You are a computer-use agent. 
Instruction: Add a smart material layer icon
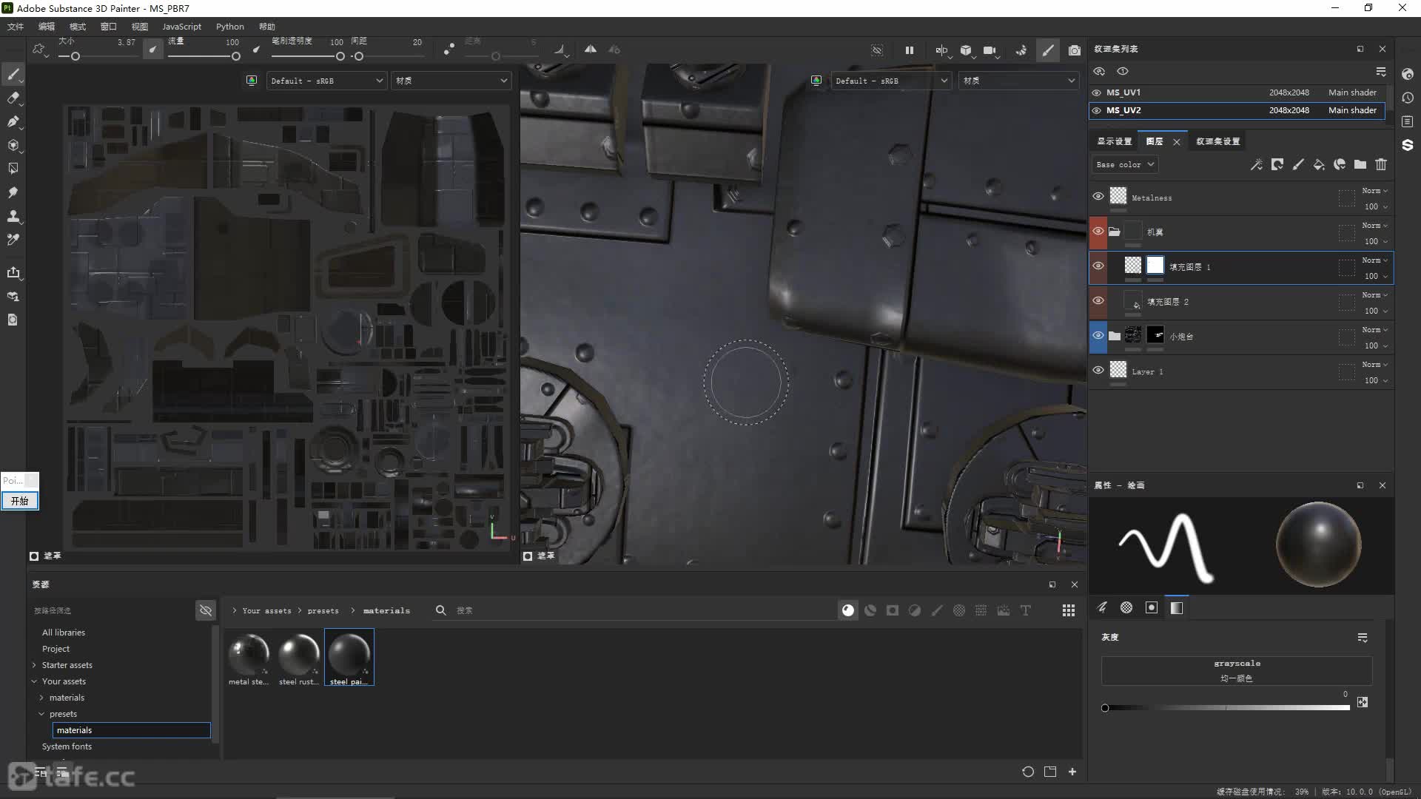[1340, 164]
